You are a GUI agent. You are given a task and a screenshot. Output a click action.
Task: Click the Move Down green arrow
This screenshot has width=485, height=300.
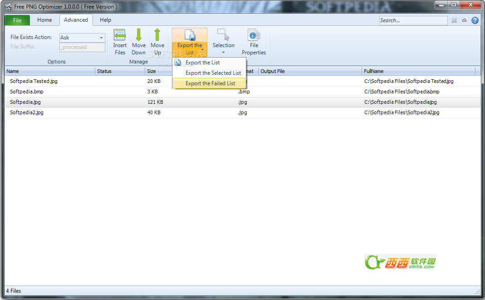(138, 34)
